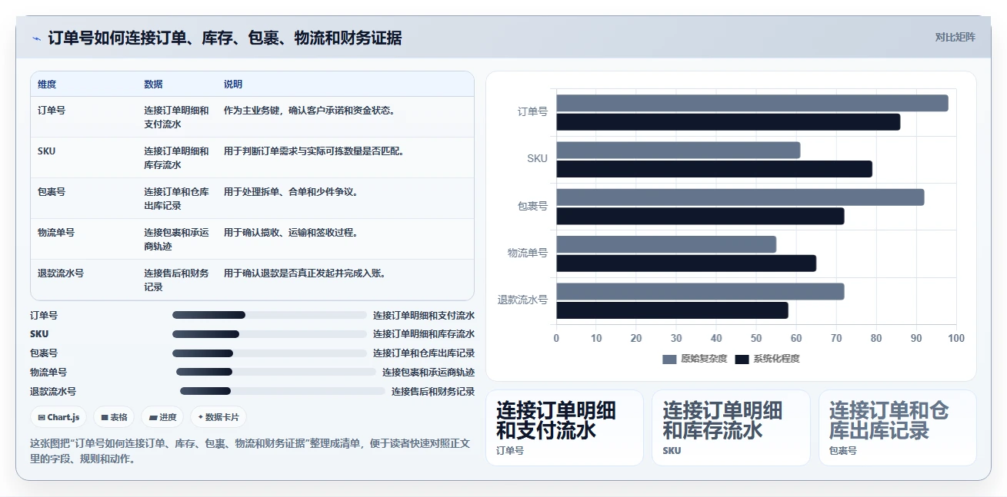
Task: Click the 包裹号 label on chart axis
Action: [533, 206]
